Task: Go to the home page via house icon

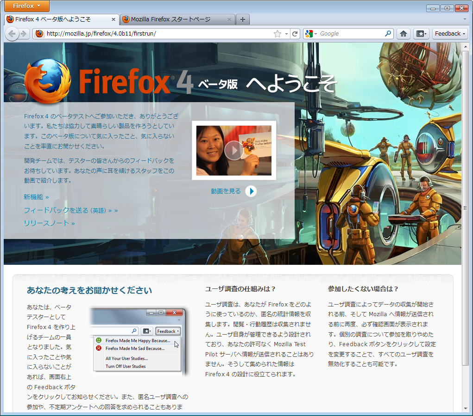Action: click(404, 34)
